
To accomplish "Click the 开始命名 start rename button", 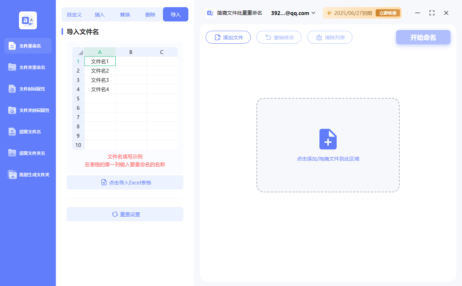I will click(423, 37).
